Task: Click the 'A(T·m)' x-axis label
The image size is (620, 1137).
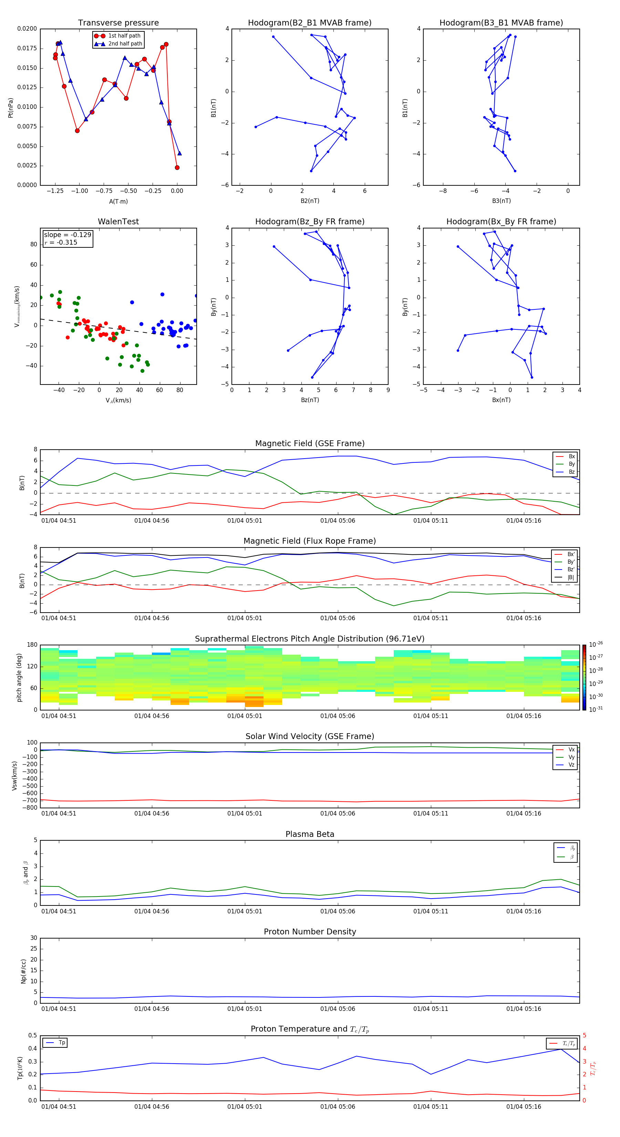Action: point(118,201)
